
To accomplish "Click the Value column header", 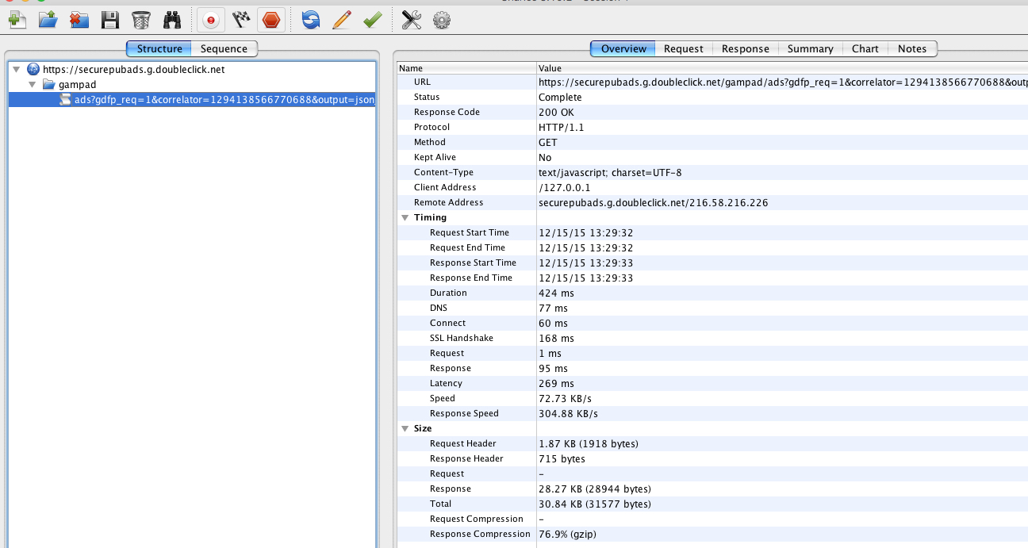I will (x=782, y=68).
